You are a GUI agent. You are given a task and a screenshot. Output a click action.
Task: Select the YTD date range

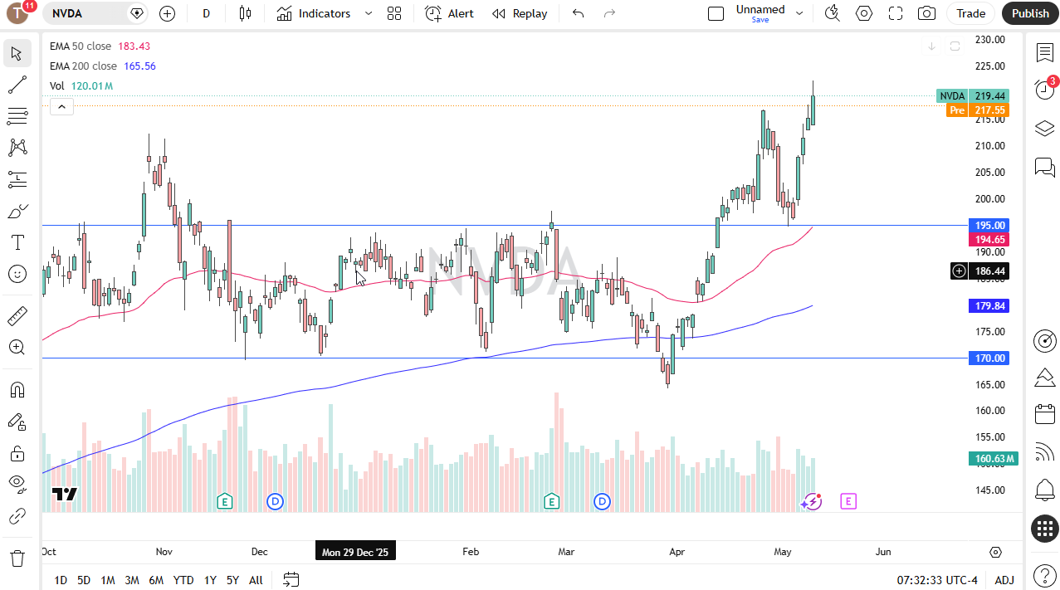coord(183,580)
